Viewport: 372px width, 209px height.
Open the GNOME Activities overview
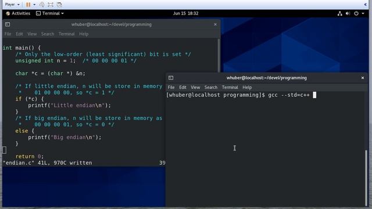click(18, 13)
